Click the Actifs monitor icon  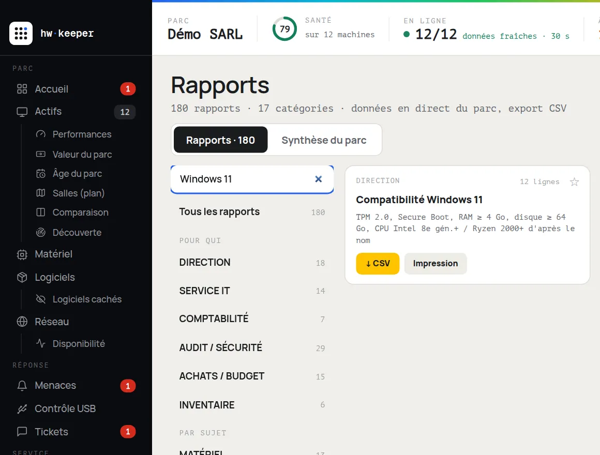(x=22, y=112)
